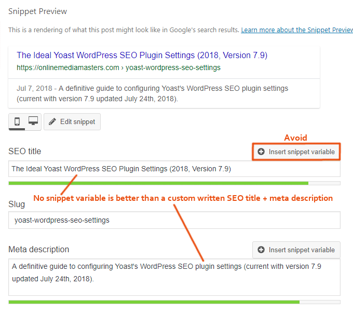Insert snippet variable into SEO title
This screenshot has height=314, width=353.
(x=296, y=152)
